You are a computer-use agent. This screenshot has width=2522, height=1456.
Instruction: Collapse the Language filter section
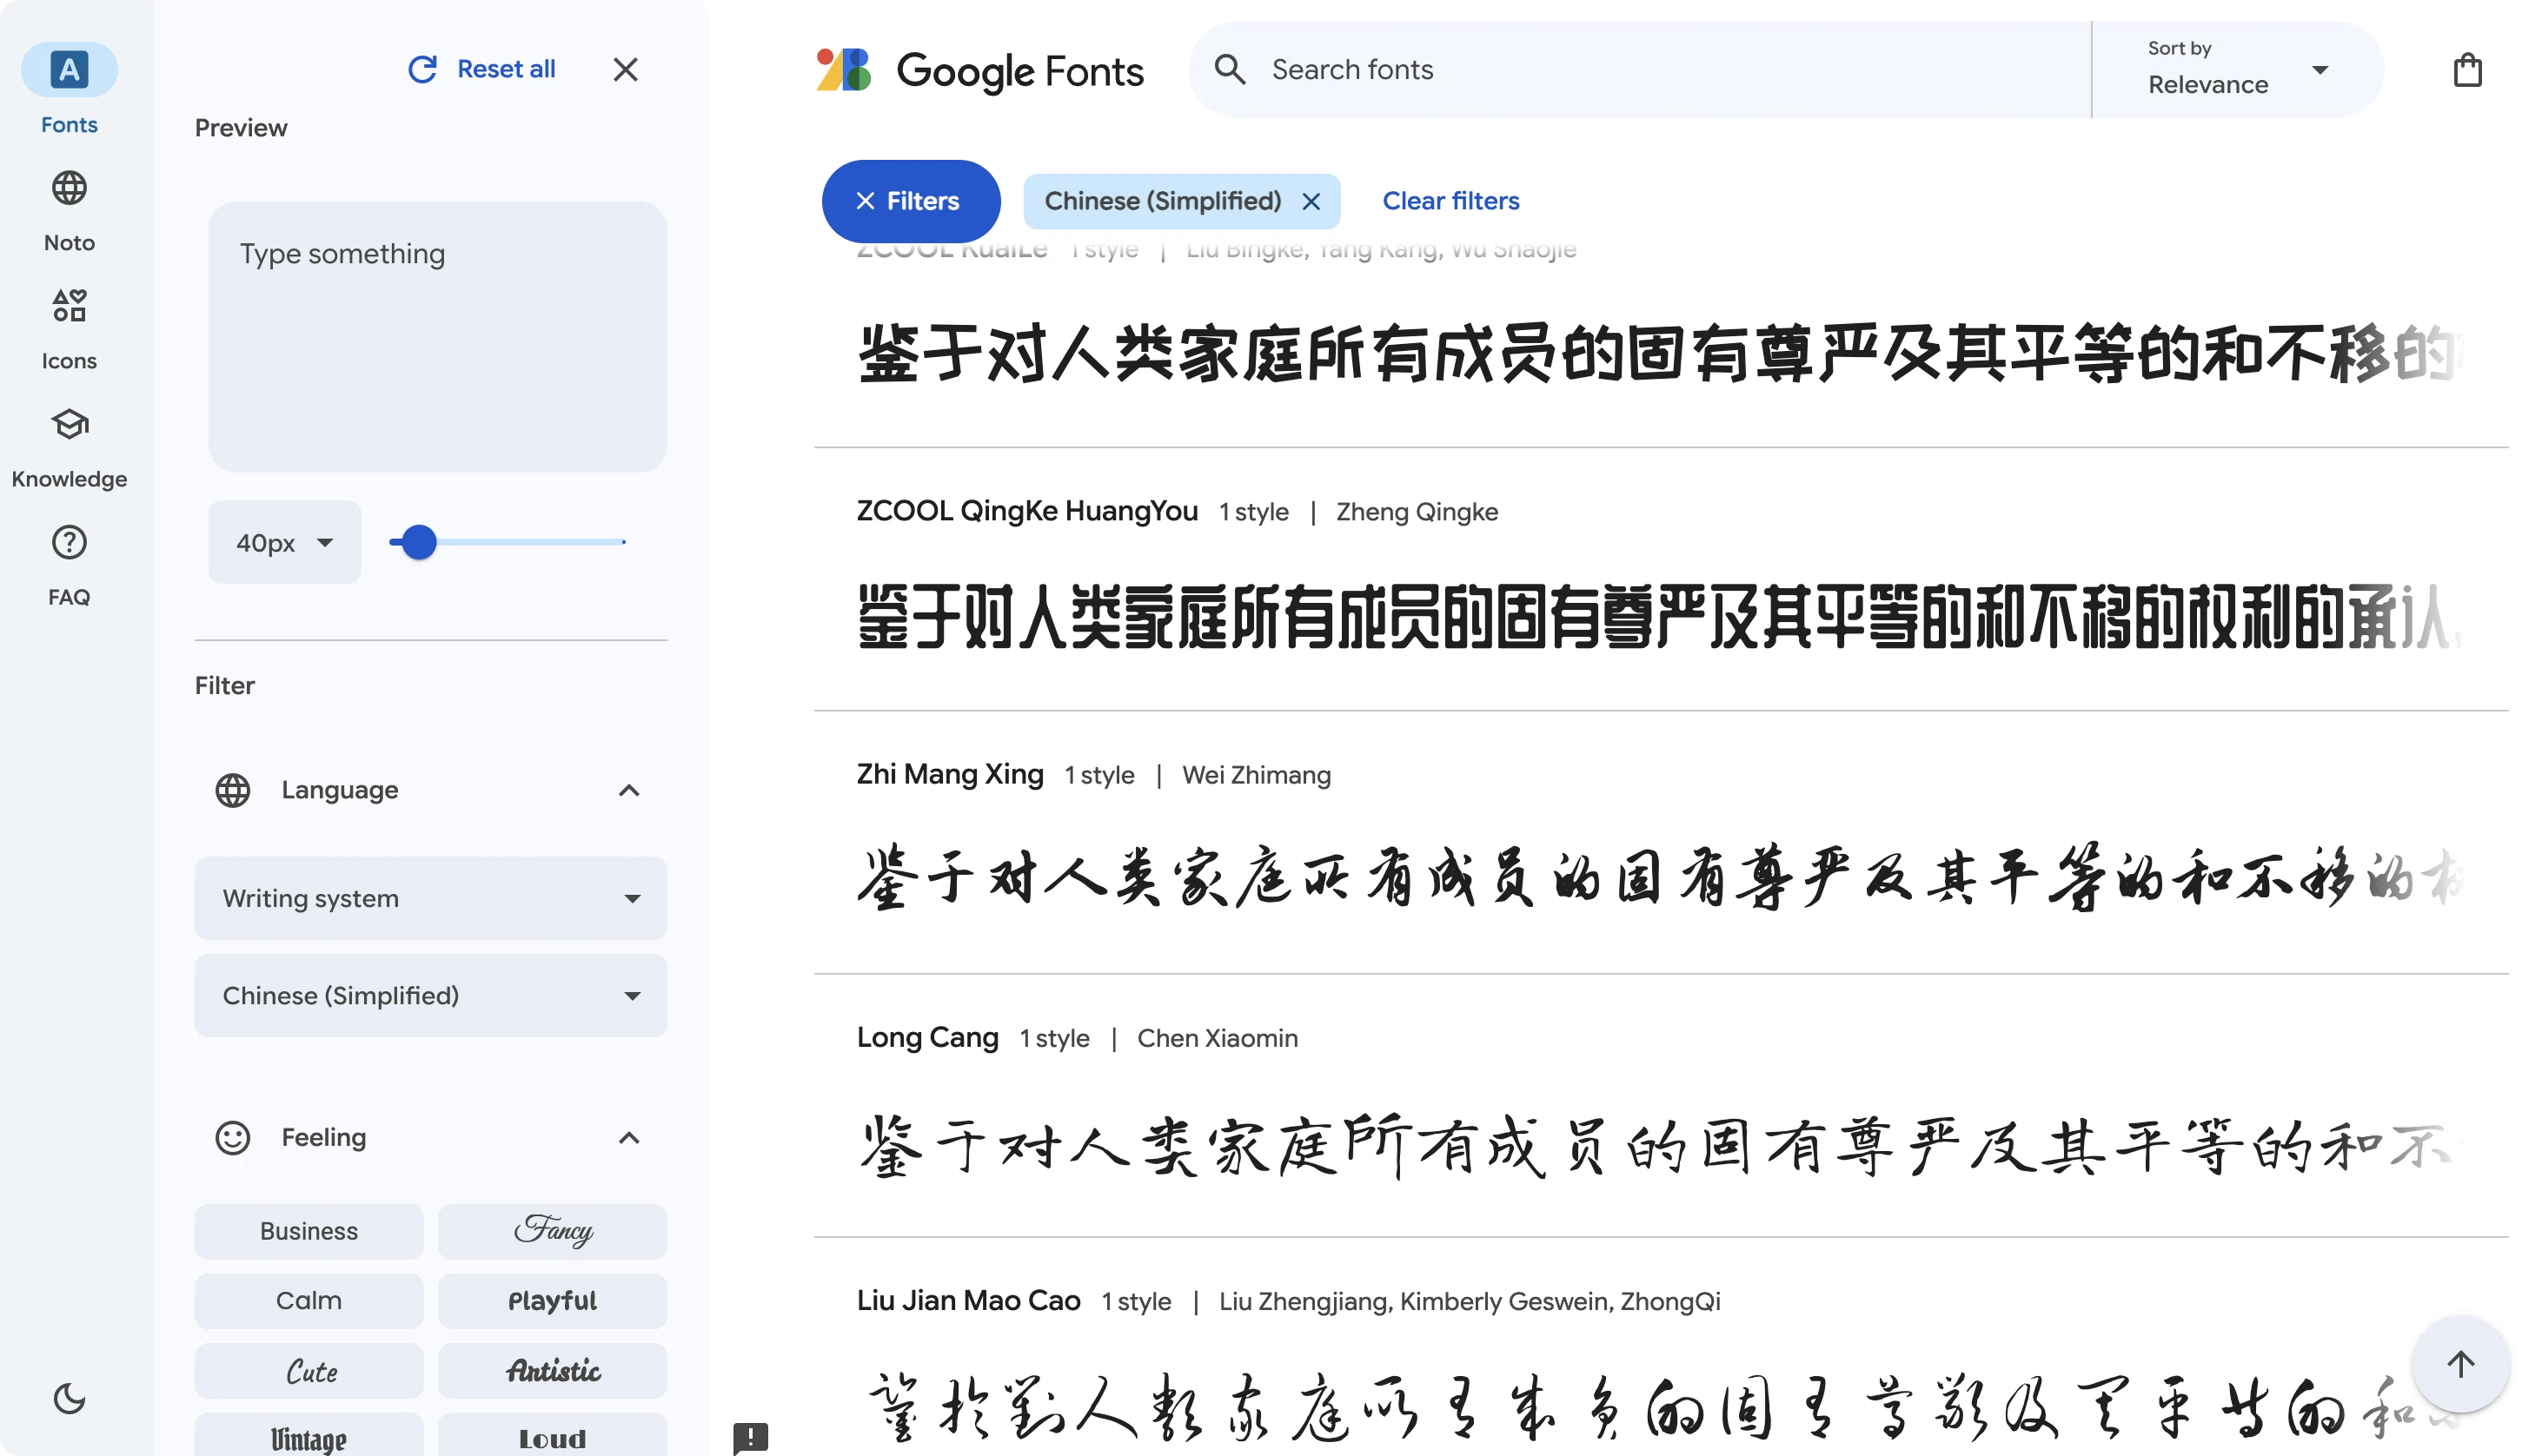(628, 790)
